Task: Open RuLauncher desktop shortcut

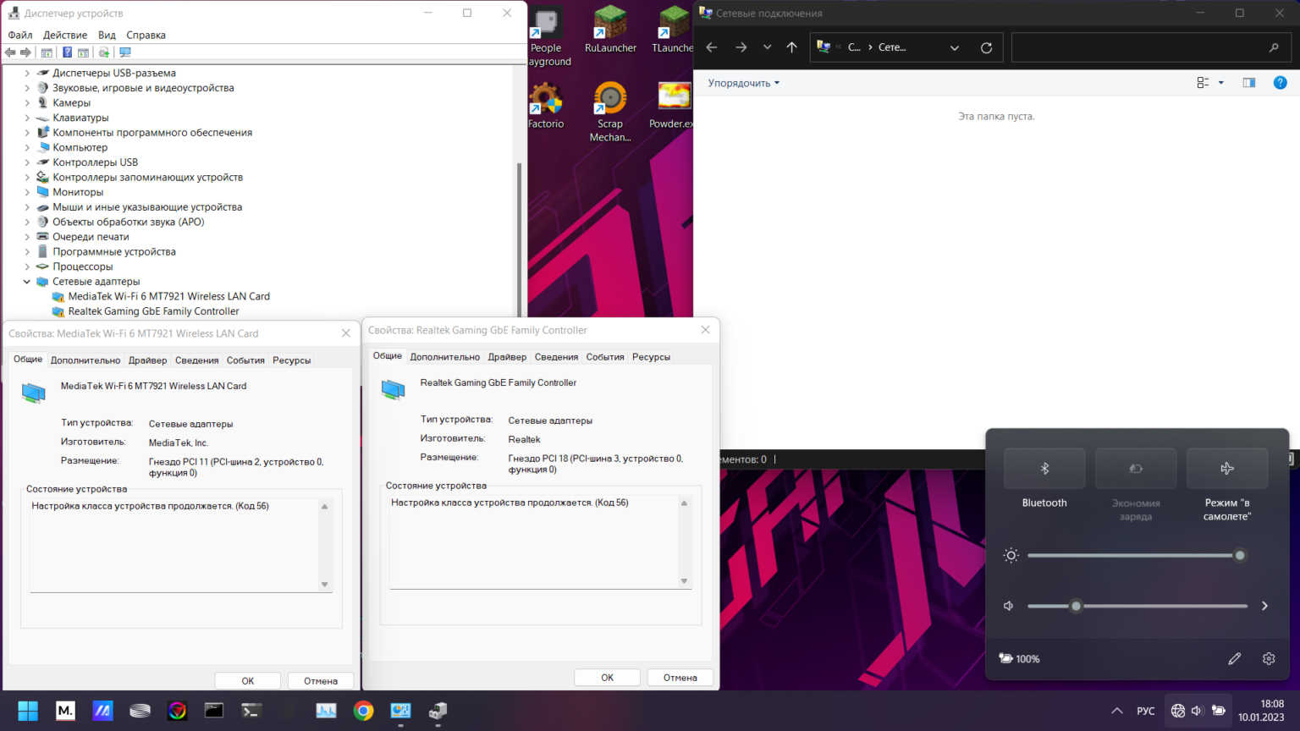Action: coord(610,30)
